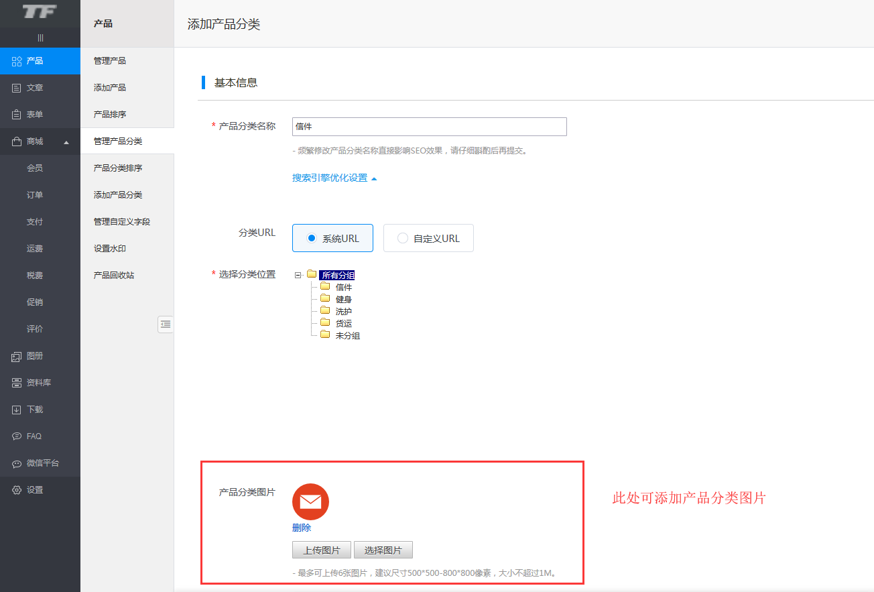Screen dimensions: 874x592
Task: Select the 自定义URL radio option
Action: pyautogui.click(x=402, y=238)
